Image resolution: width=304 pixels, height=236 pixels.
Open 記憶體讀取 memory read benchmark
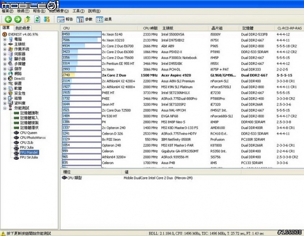coord(29,113)
